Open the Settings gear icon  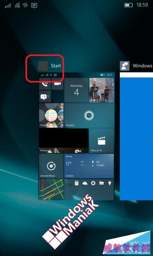[93, 183]
